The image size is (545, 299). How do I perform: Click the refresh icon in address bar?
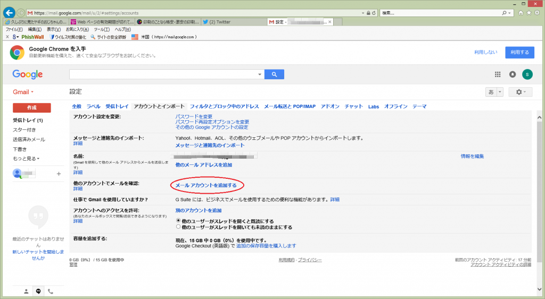click(374, 13)
